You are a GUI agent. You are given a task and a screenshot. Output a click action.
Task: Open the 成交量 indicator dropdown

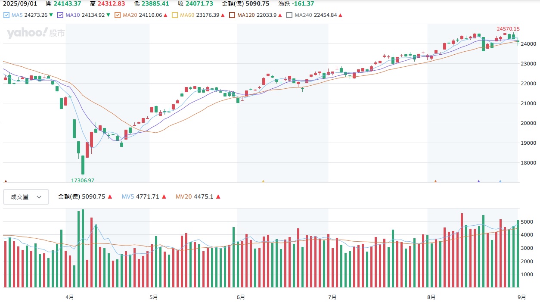[x=26, y=197]
